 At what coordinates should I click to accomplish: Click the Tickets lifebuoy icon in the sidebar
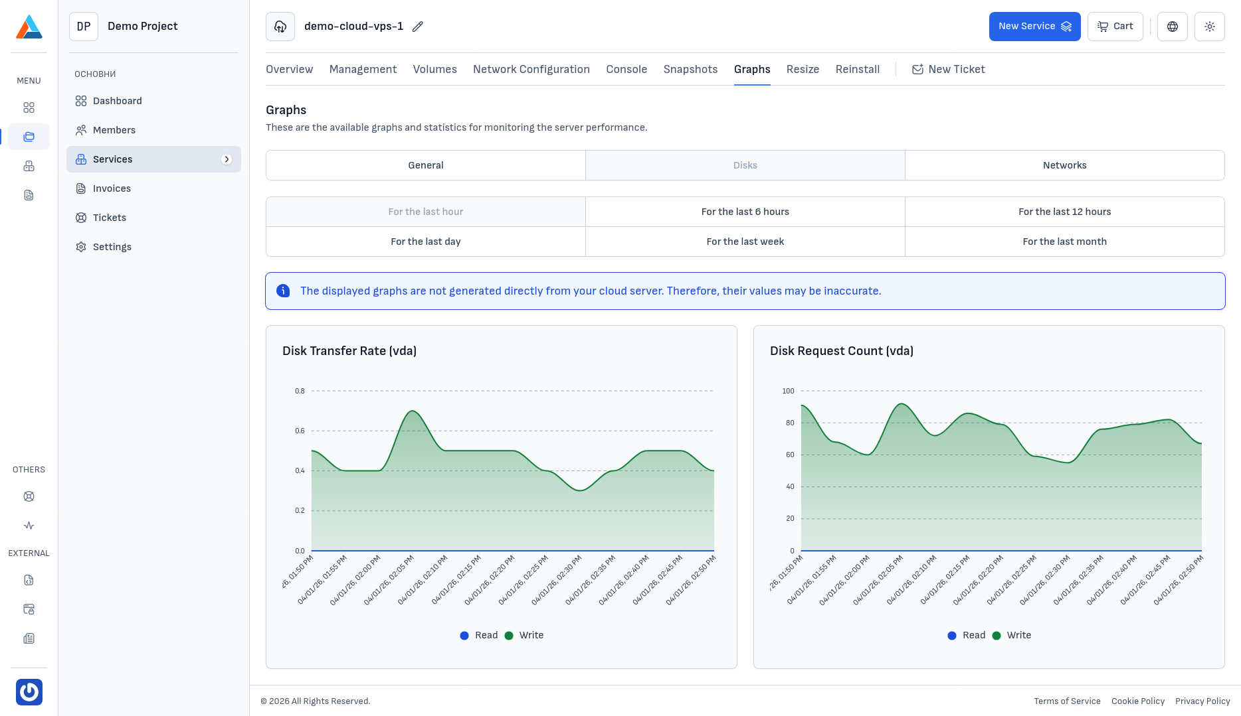tap(81, 218)
